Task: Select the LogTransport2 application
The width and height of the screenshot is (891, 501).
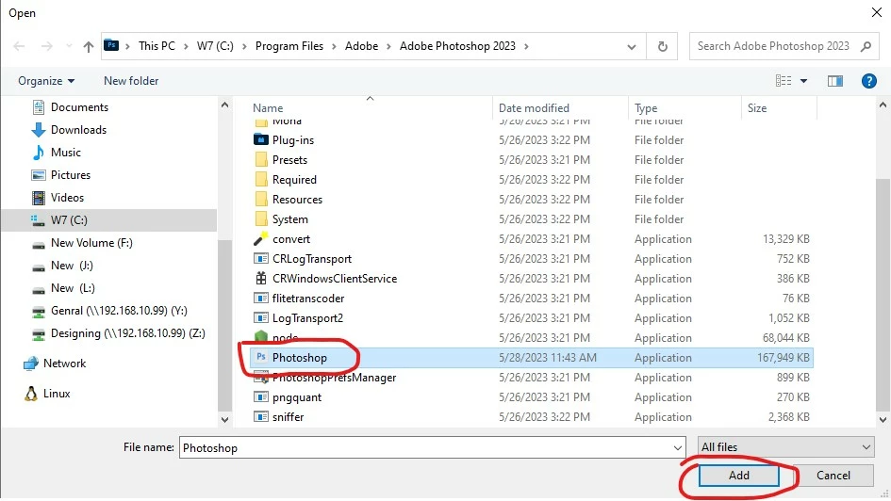Action: click(x=307, y=318)
